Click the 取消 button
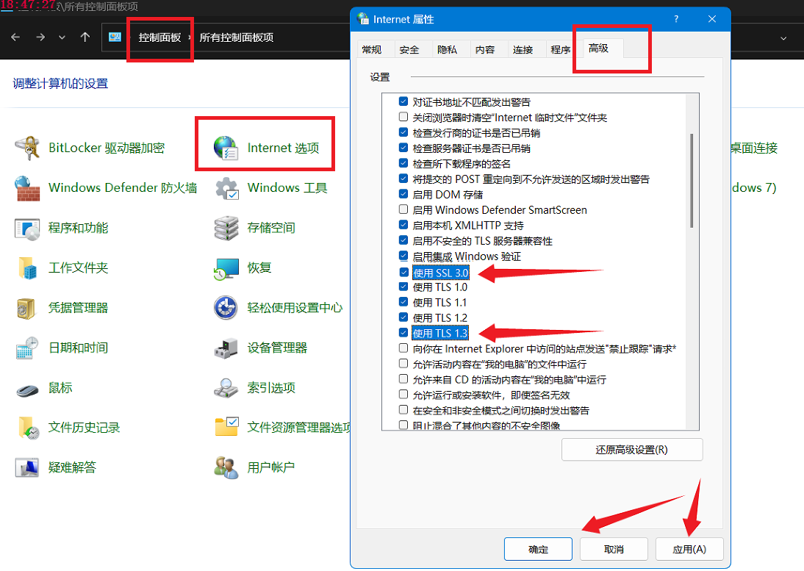The height and width of the screenshot is (571, 804). point(614,549)
